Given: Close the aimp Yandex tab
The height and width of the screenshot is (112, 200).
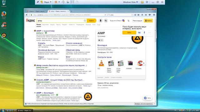Looking at the screenshot, I should (x=68, y=11).
